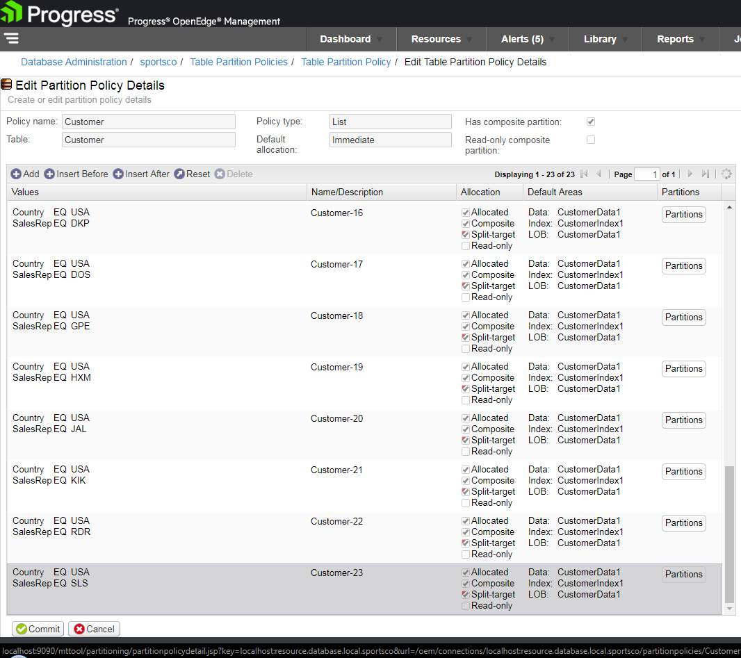
Task: Click the Progress logo
Action: pos(59,14)
